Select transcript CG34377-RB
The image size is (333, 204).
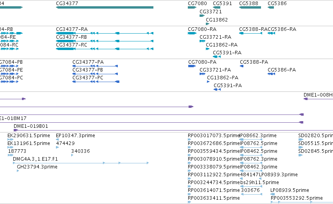coord(104,41)
